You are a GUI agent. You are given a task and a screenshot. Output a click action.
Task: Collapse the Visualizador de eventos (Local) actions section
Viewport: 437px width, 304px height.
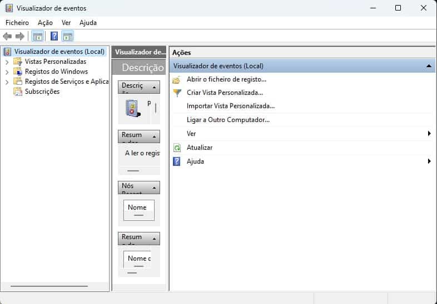pos(429,66)
